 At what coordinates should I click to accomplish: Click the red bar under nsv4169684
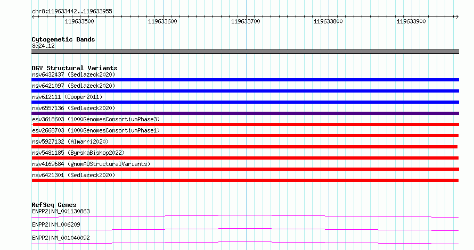(245, 169)
